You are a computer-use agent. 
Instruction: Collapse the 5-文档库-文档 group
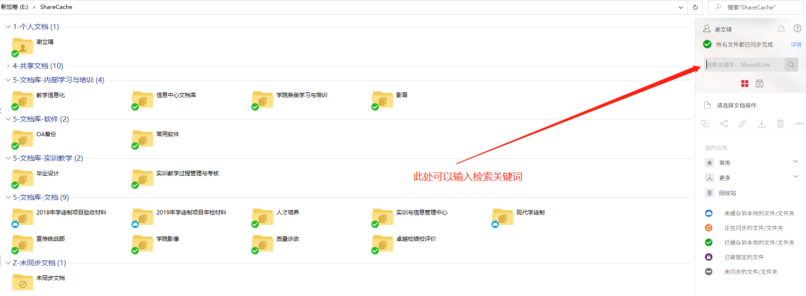(8, 197)
